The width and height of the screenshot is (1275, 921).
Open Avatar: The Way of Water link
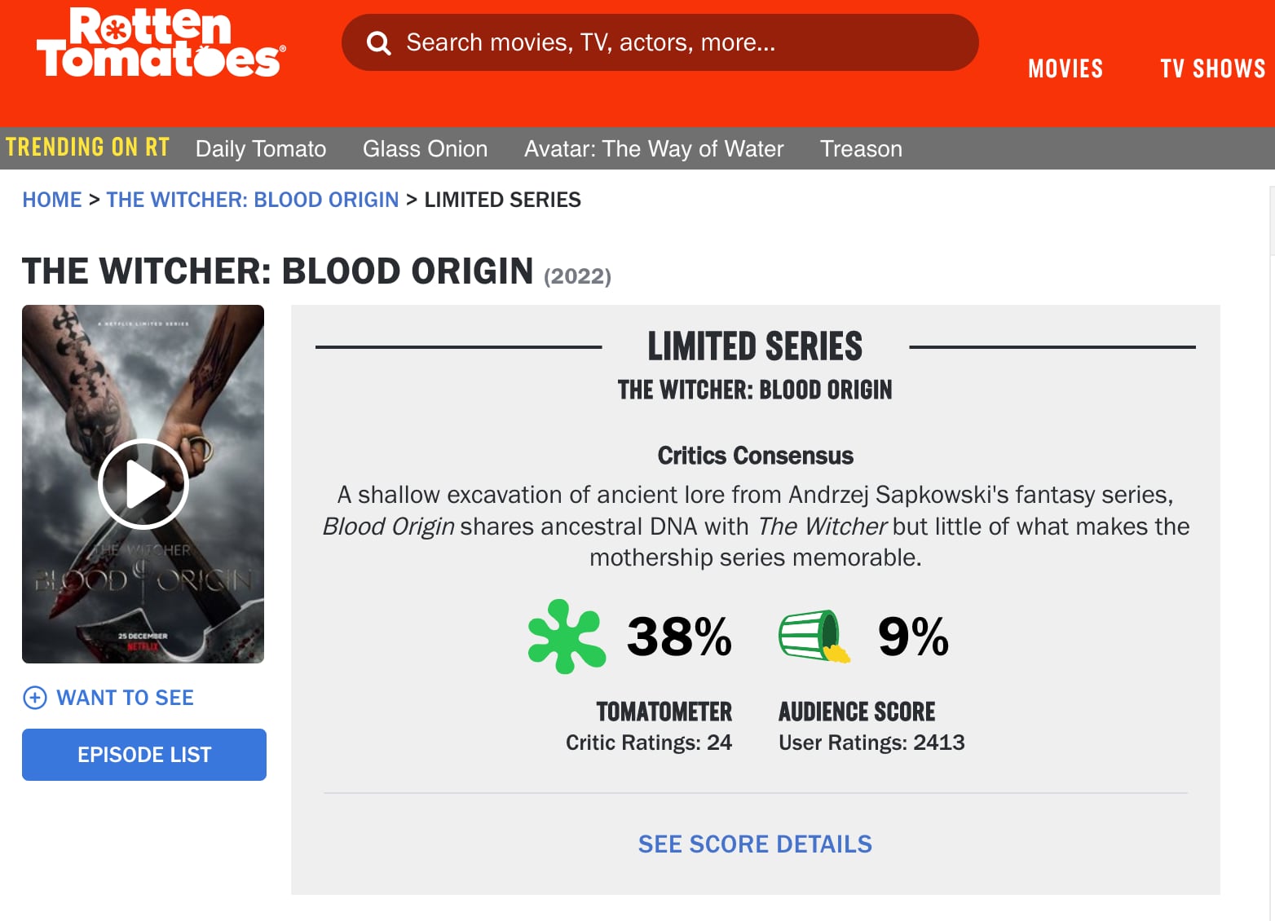click(653, 148)
